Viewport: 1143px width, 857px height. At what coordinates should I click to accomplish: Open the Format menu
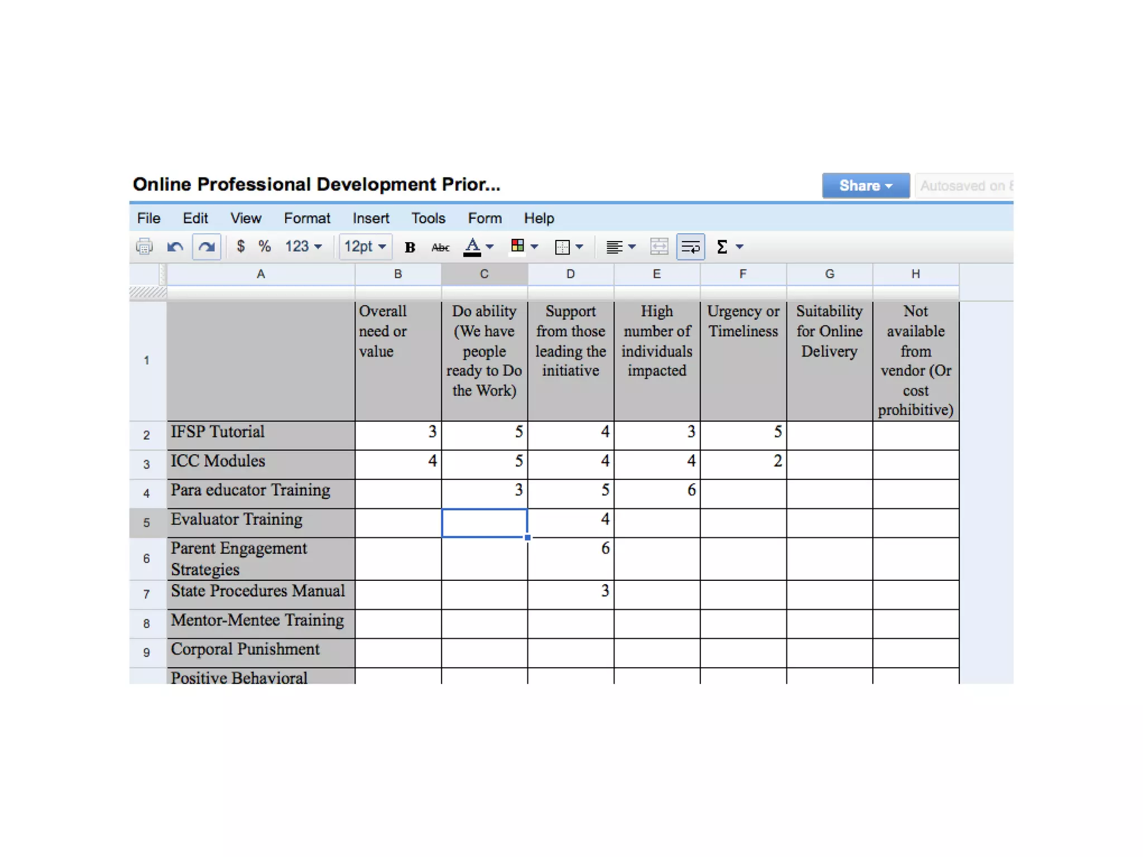(x=307, y=218)
